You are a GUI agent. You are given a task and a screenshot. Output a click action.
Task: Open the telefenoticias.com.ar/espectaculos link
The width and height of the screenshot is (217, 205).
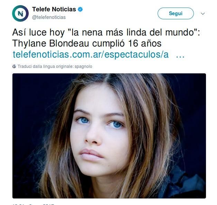coord(91,54)
